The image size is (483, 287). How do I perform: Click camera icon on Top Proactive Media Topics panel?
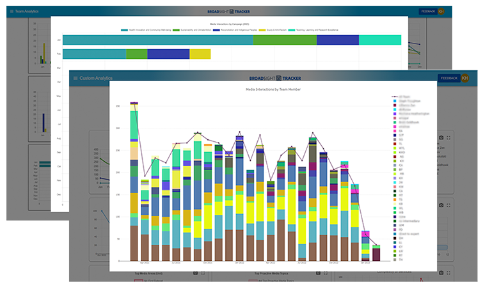click(x=318, y=273)
